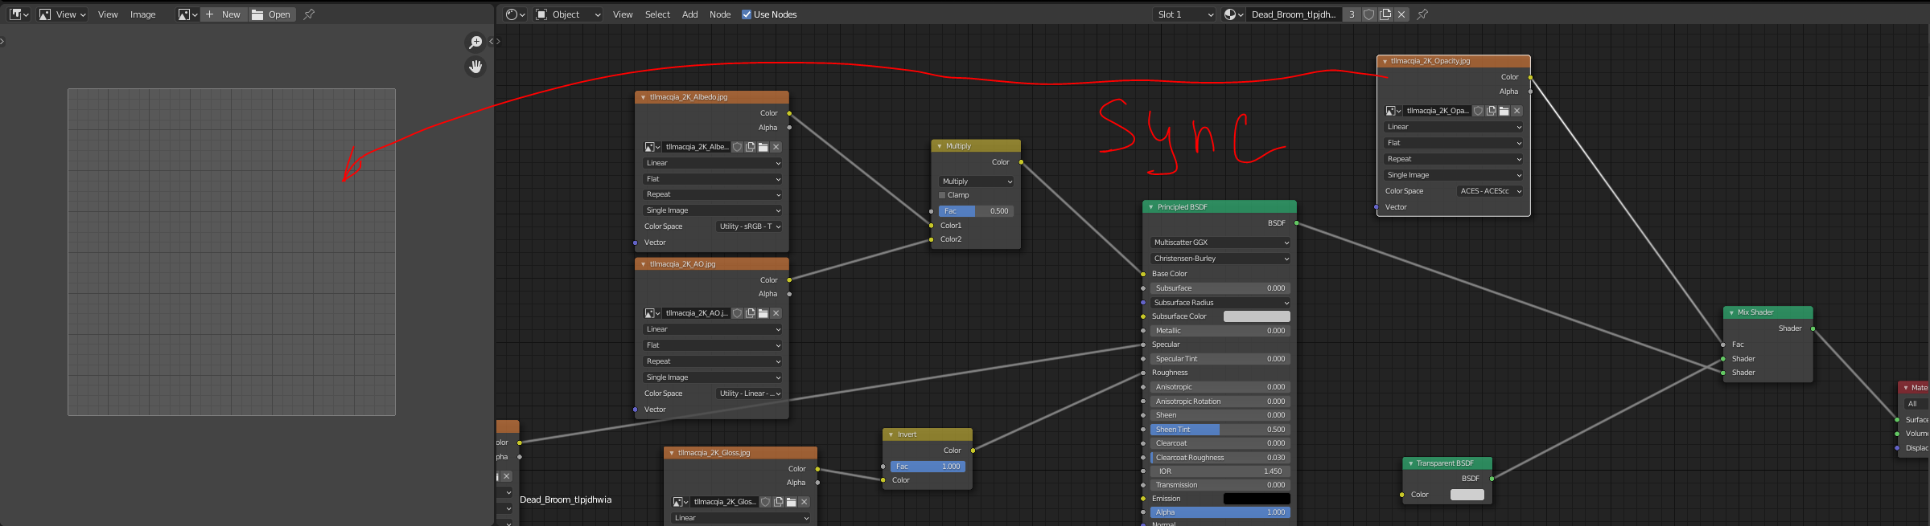This screenshot has height=526, width=1930.
Task: Click the material users count 3 button
Action: pos(1352,14)
